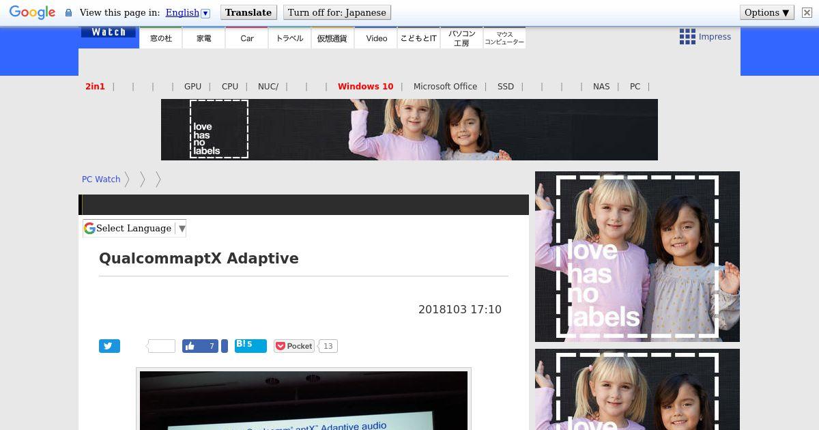The image size is (819, 430).
Task: Open the Microsoft Office topic link
Action: click(x=445, y=87)
